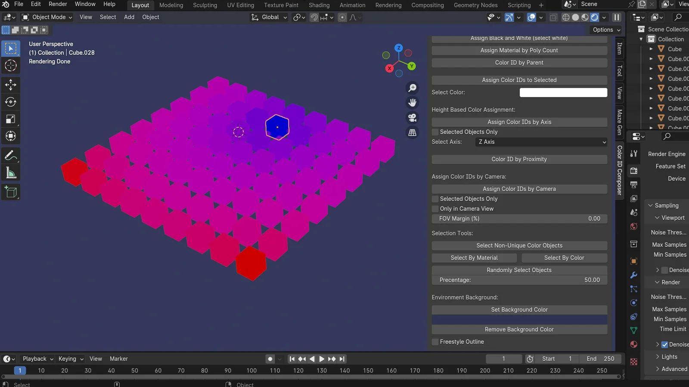This screenshot has height=387, width=689.
Task: Enable Selected Objects Only under Assign Color IDs by Camera
Action: 435,199
